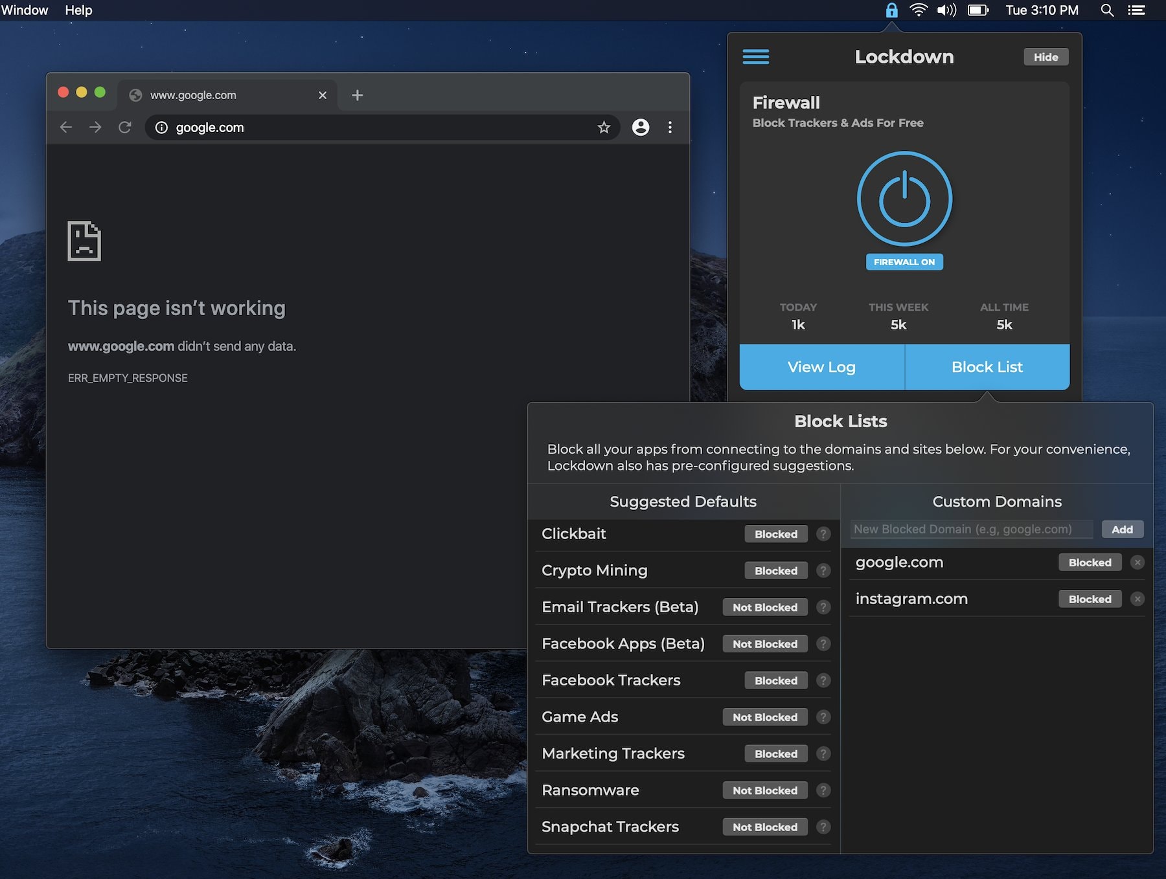Image resolution: width=1166 pixels, height=879 pixels.
Task: Open Spotlight search
Action: click(1108, 10)
